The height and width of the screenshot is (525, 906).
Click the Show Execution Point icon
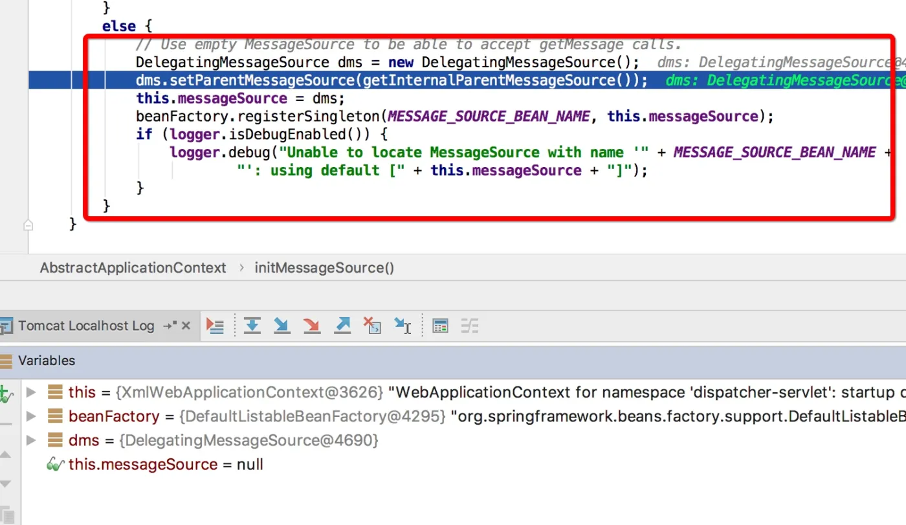click(215, 326)
